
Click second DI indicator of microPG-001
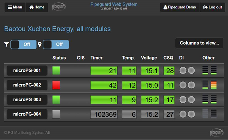click(191, 70)
